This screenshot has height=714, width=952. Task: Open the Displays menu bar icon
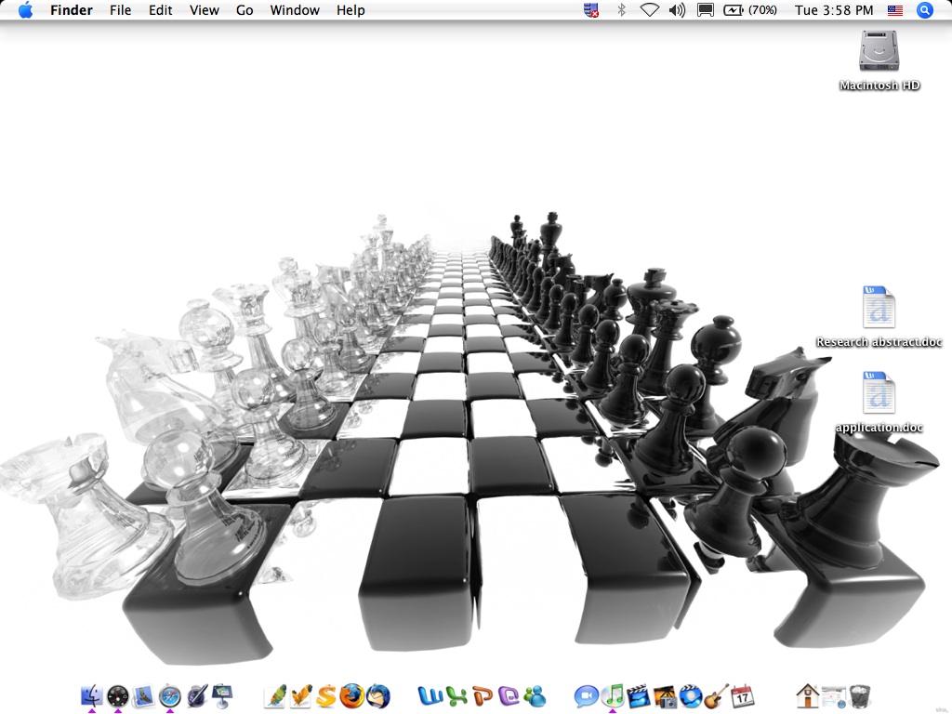pyautogui.click(x=705, y=9)
